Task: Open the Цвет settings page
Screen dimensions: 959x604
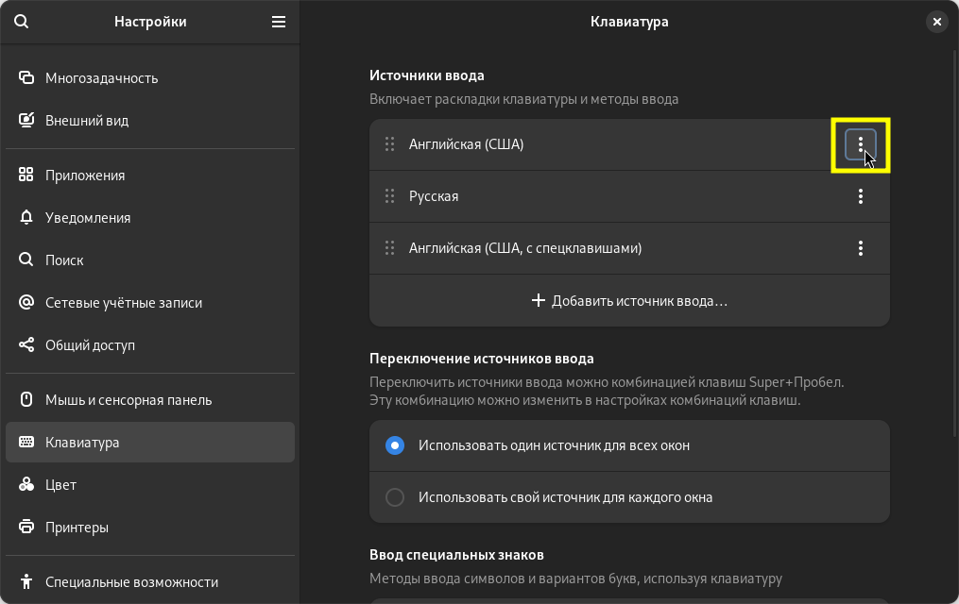Action: [x=61, y=485]
